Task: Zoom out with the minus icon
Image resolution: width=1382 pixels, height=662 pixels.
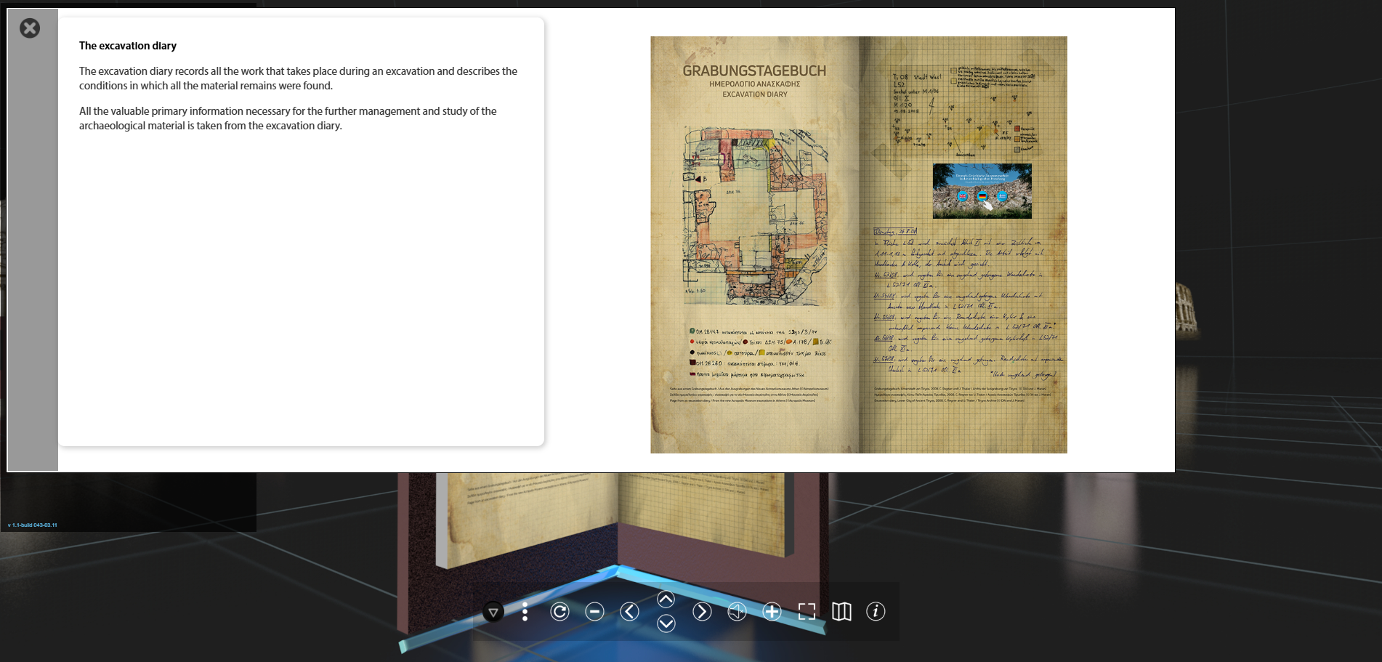Action: point(594,612)
